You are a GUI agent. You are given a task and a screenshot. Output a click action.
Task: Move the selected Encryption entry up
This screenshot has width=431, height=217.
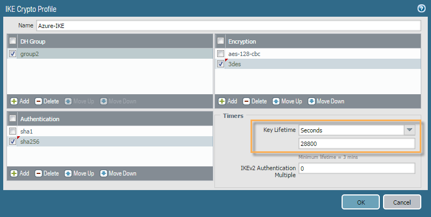[287, 101]
